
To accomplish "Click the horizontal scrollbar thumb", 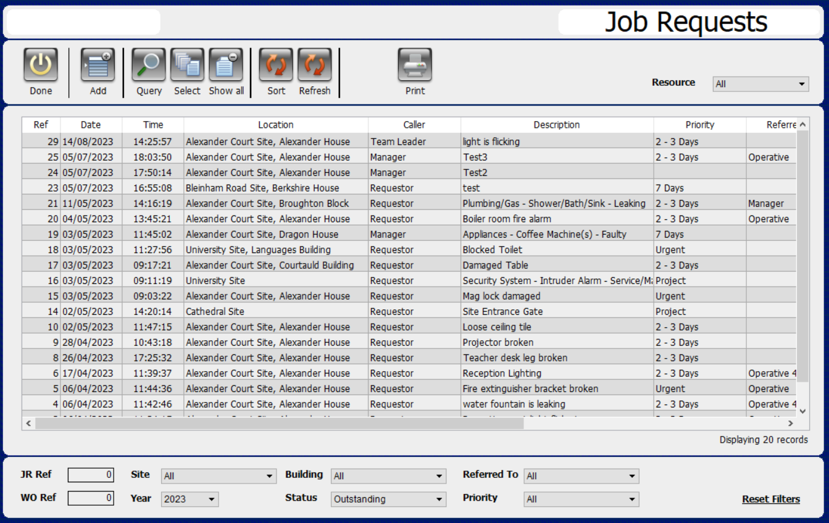I will click(279, 424).
